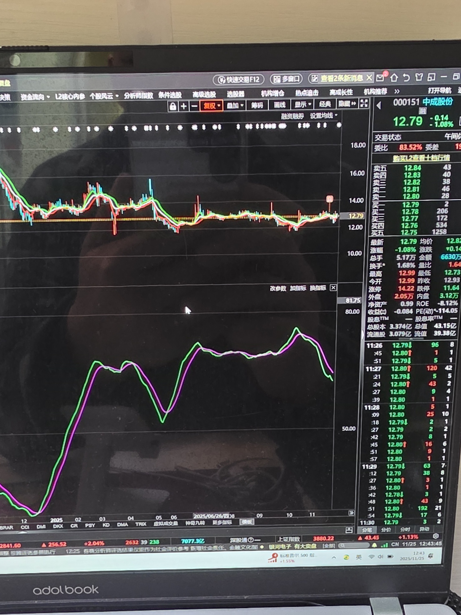
Task: Click the chart lock icon
Action: [x=173, y=107]
